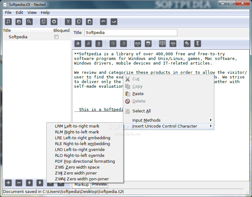Insert ZWJ Zero width joiner
The height and width of the screenshot is (197, 252).
pos(85,173)
